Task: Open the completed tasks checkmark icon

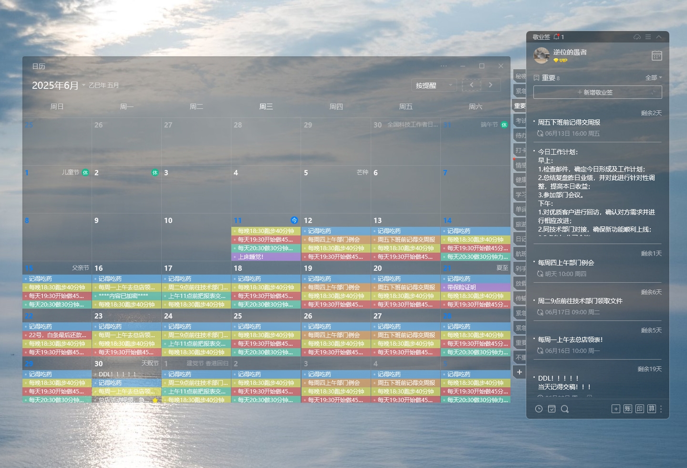Action: click(x=552, y=409)
